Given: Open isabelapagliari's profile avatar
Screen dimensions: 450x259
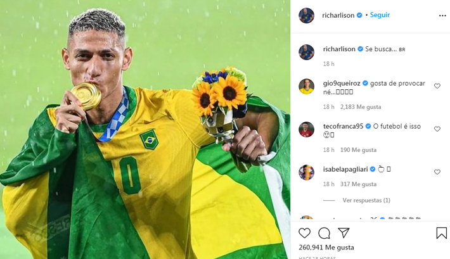Looking at the screenshot, I should (x=307, y=172).
